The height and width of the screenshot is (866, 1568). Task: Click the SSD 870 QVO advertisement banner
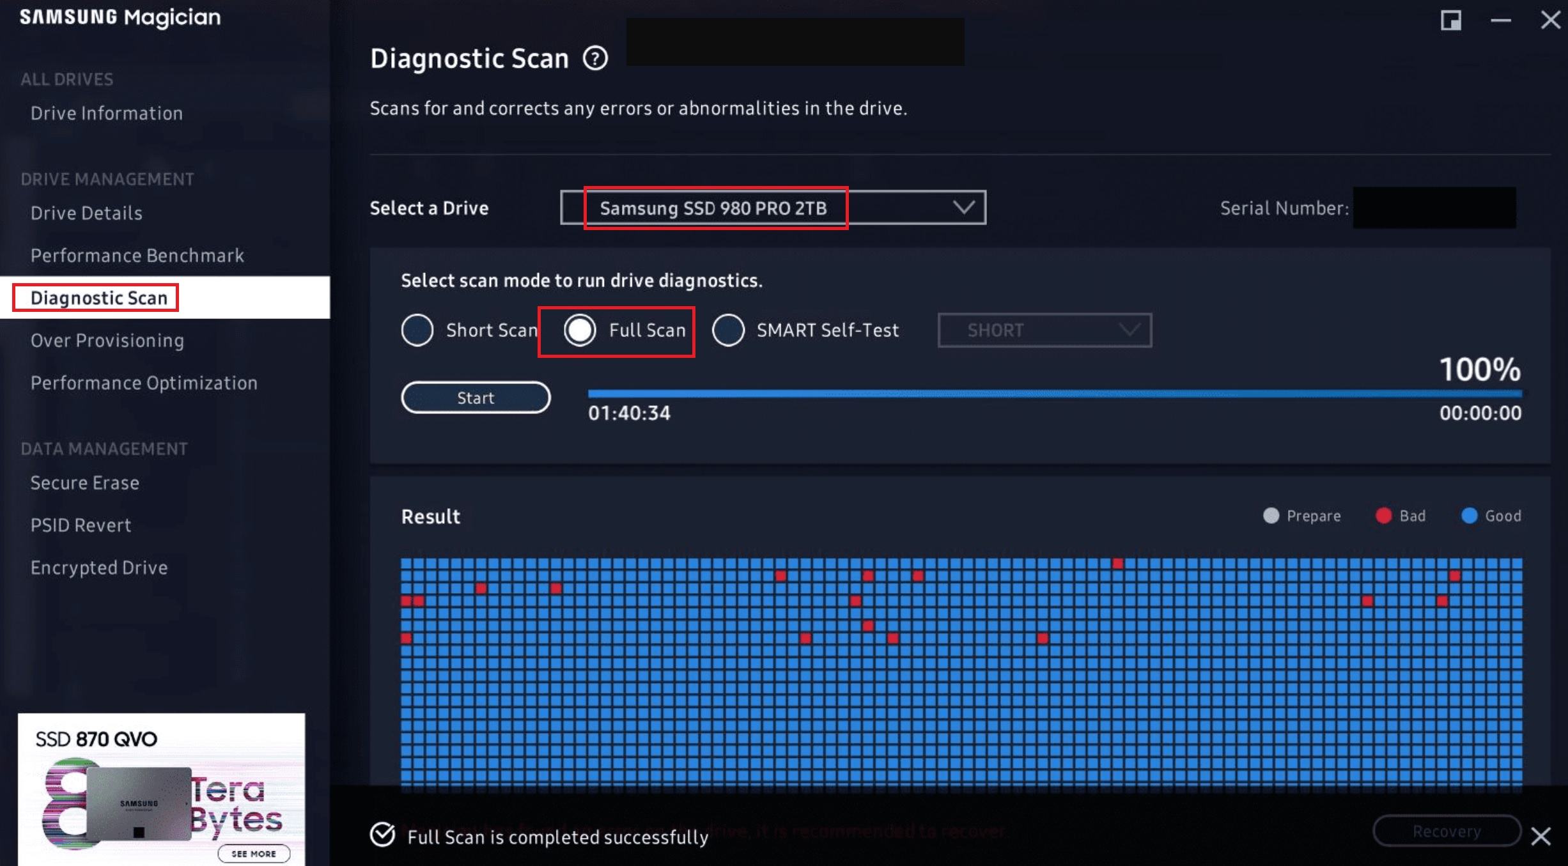tap(161, 789)
